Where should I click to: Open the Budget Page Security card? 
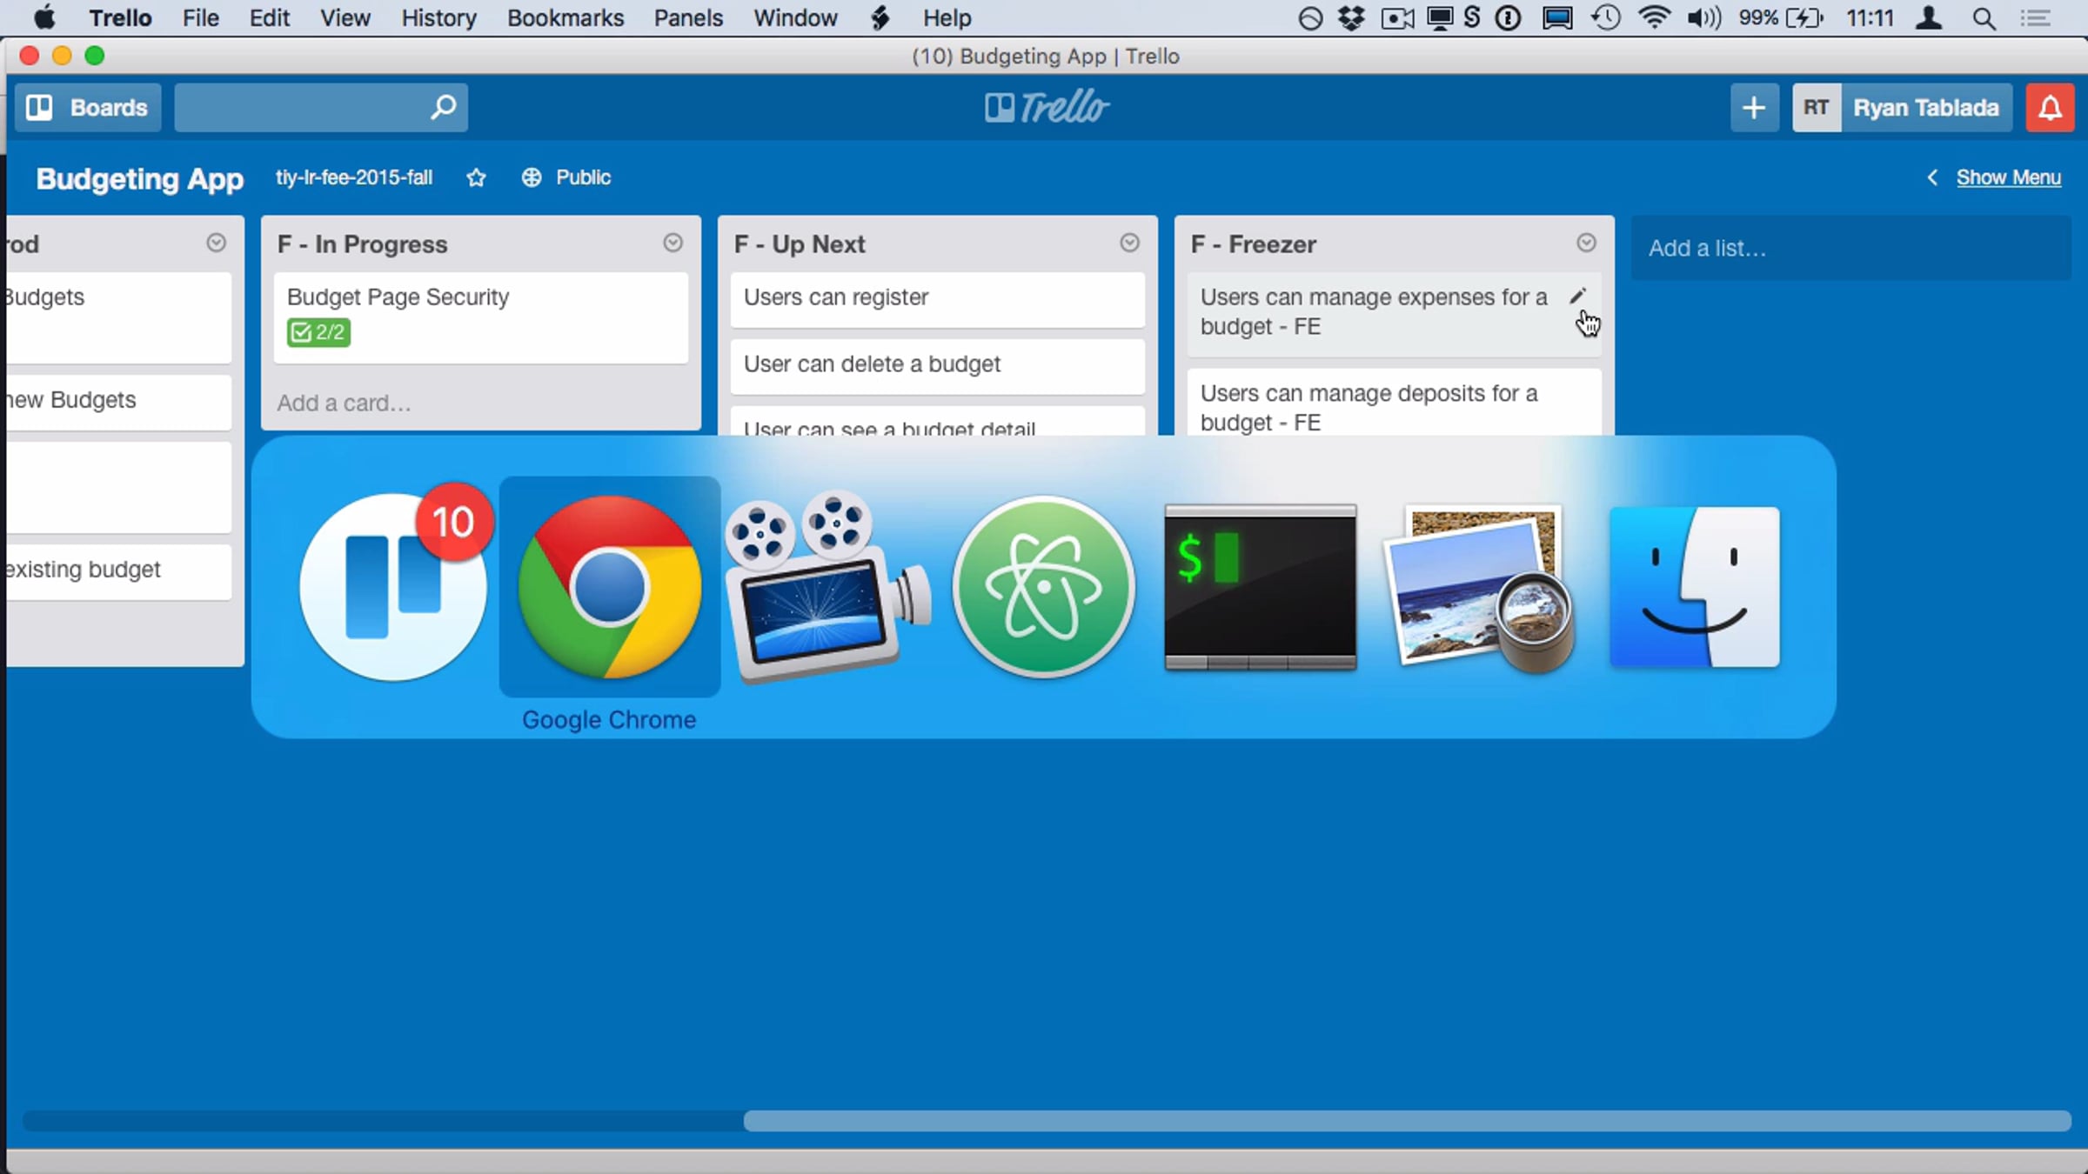[481, 317]
